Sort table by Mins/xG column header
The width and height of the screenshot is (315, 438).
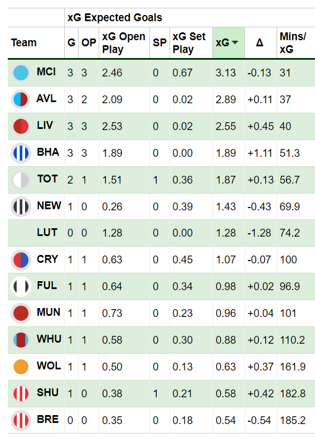[293, 43]
